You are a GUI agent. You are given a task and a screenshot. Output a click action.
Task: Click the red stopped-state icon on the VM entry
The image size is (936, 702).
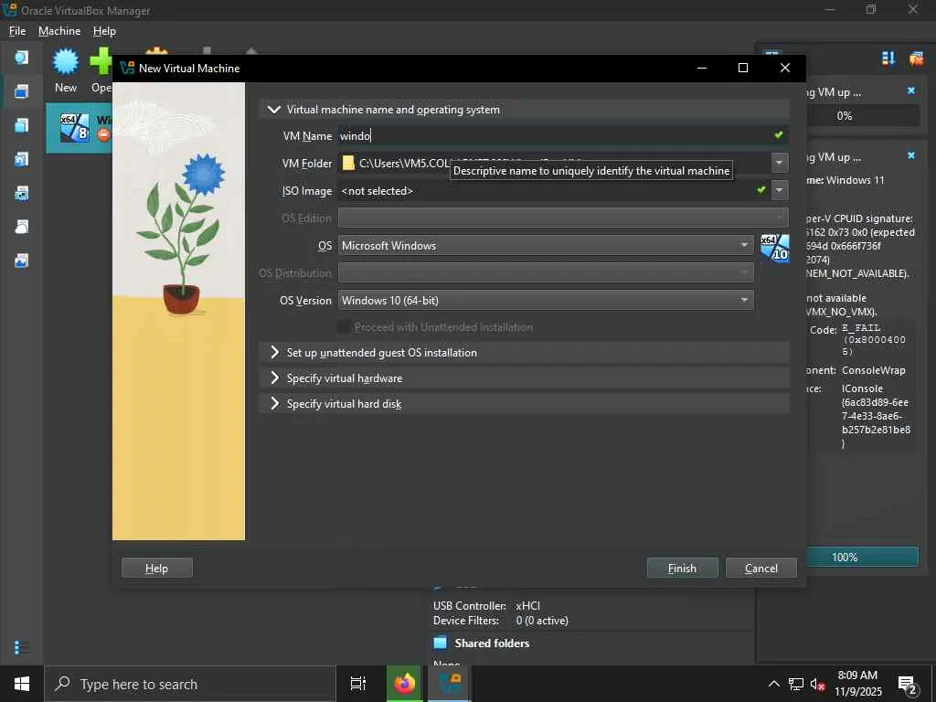click(104, 135)
